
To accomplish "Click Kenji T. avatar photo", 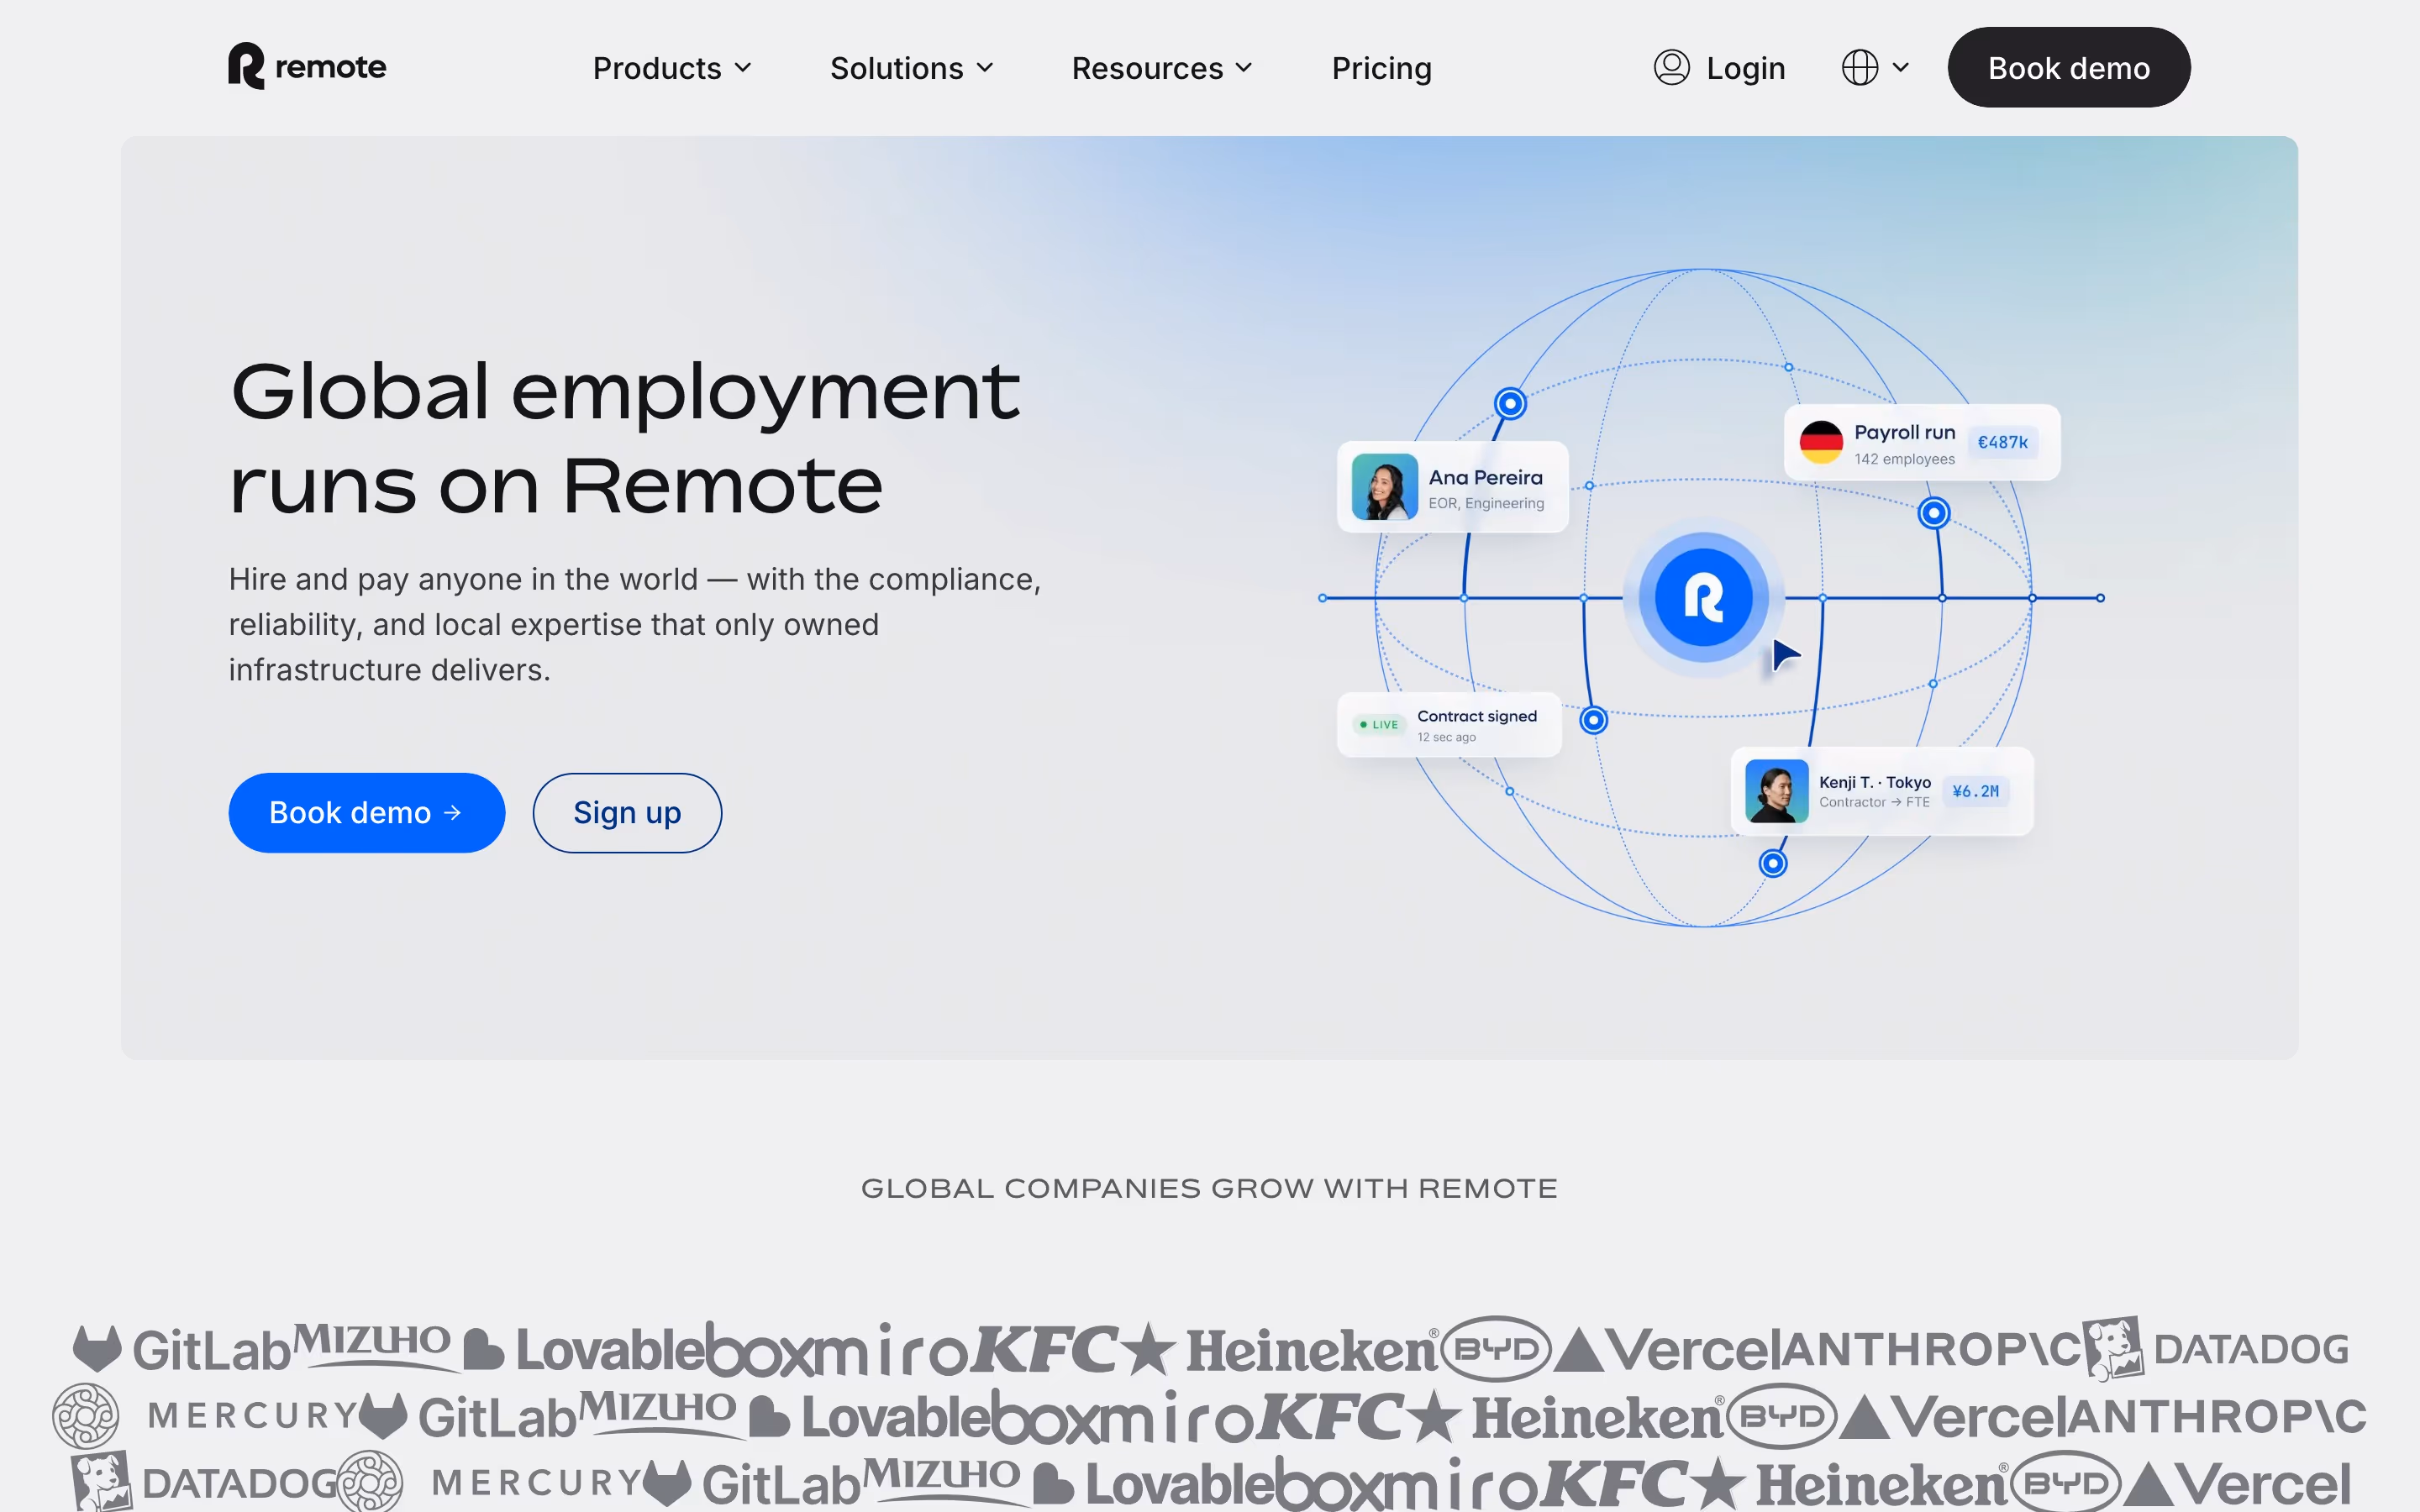I will pos(1776,791).
